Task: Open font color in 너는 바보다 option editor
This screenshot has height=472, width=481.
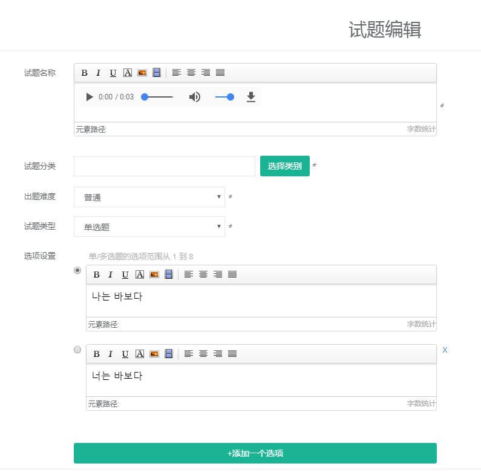Action: 140,354
